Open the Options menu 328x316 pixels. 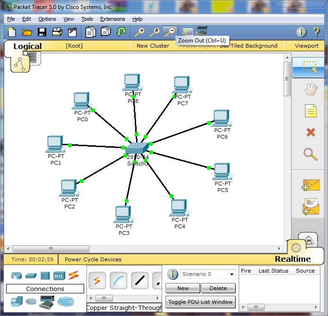(x=47, y=19)
